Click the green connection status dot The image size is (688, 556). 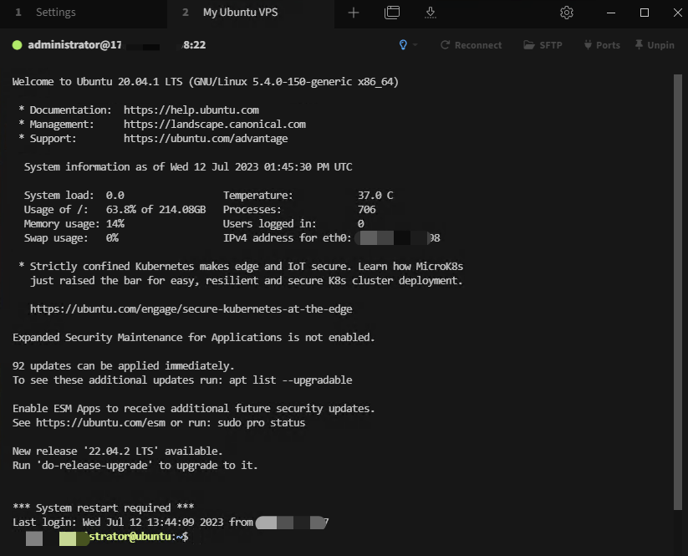[17, 45]
